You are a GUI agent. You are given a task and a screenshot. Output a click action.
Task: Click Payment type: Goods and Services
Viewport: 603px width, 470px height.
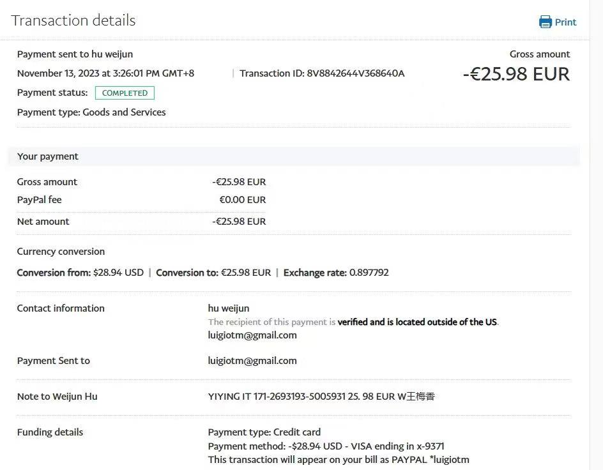tap(91, 112)
